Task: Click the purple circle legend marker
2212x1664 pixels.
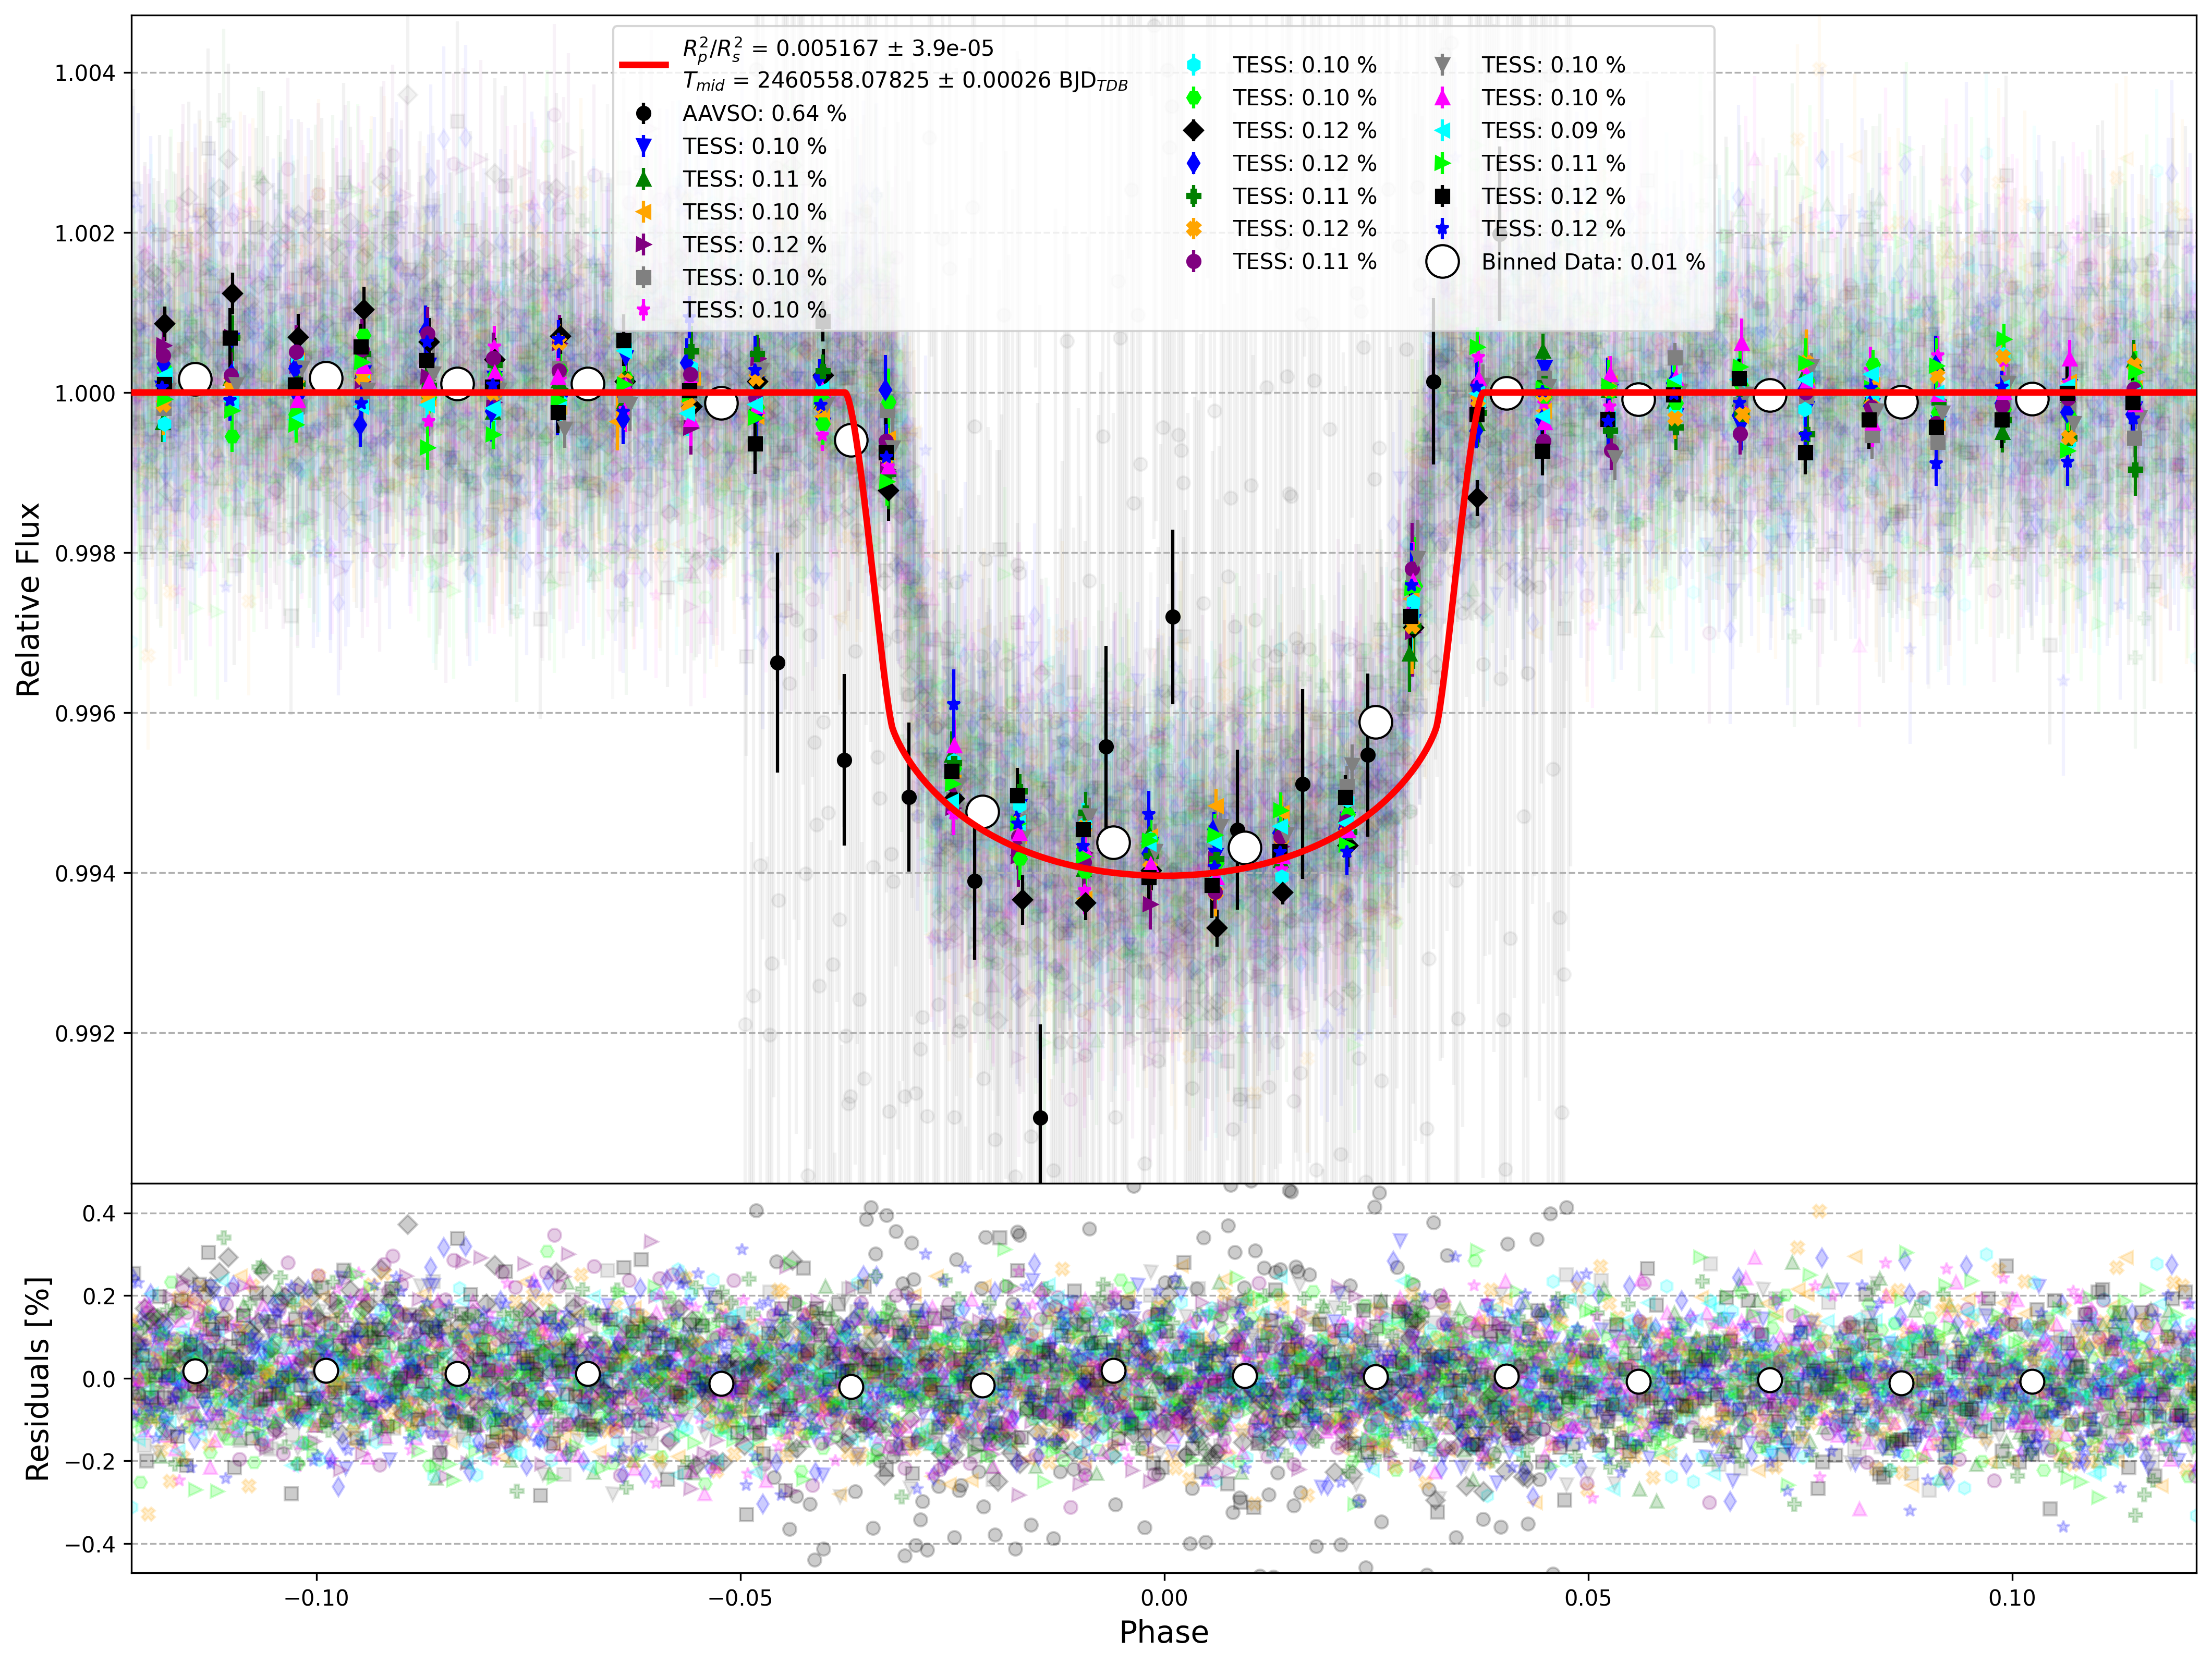Action: (x=1193, y=262)
